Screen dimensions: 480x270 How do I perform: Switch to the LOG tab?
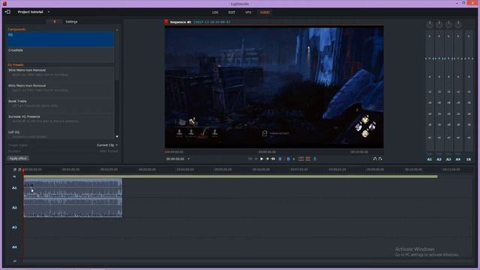215,13
